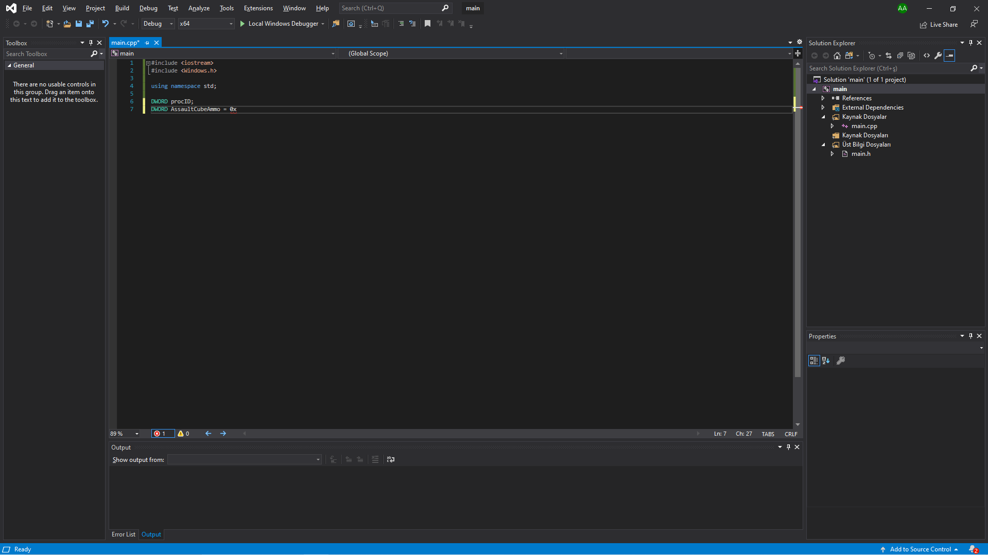Viewport: 988px width, 555px height.
Task: Click the errors count indicator
Action: [x=163, y=434]
